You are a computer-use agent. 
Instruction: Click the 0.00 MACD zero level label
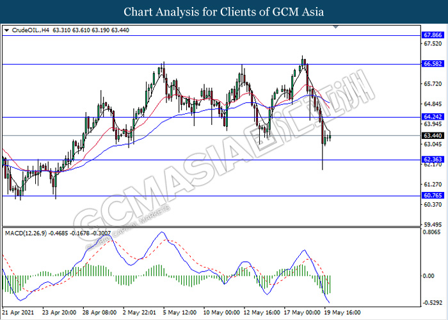click(429, 276)
